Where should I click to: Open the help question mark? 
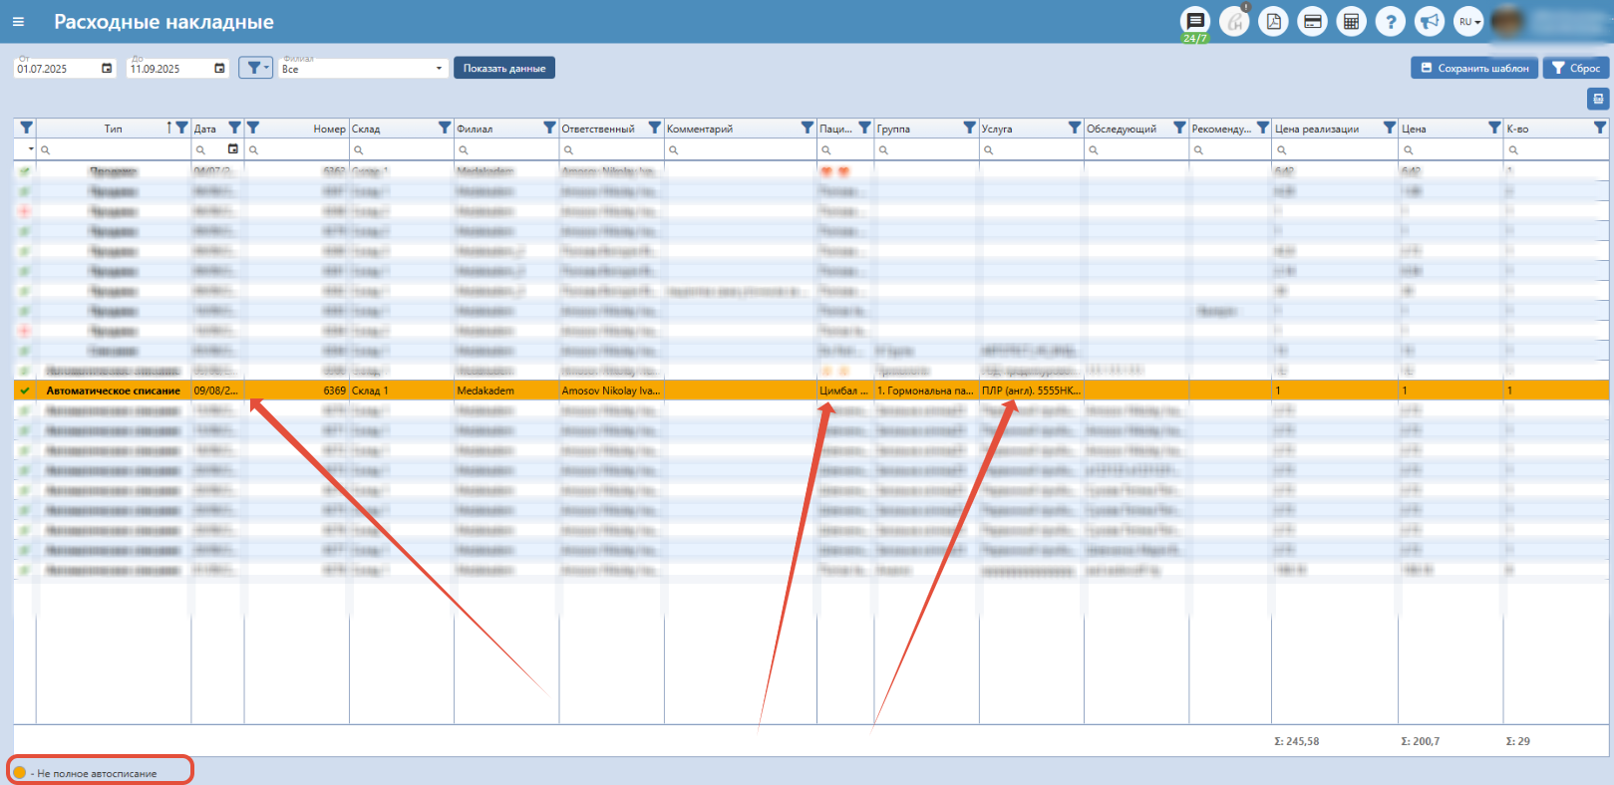point(1391,22)
